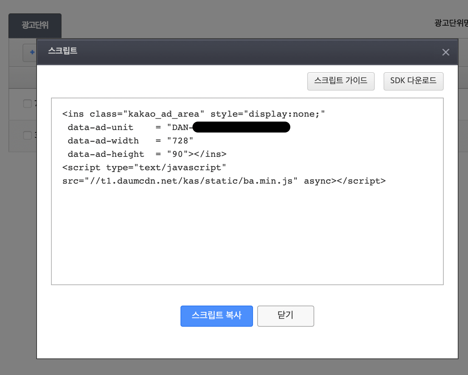The height and width of the screenshot is (375, 468).
Task: Click the SDK 다운로드 button
Action: [x=413, y=81]
